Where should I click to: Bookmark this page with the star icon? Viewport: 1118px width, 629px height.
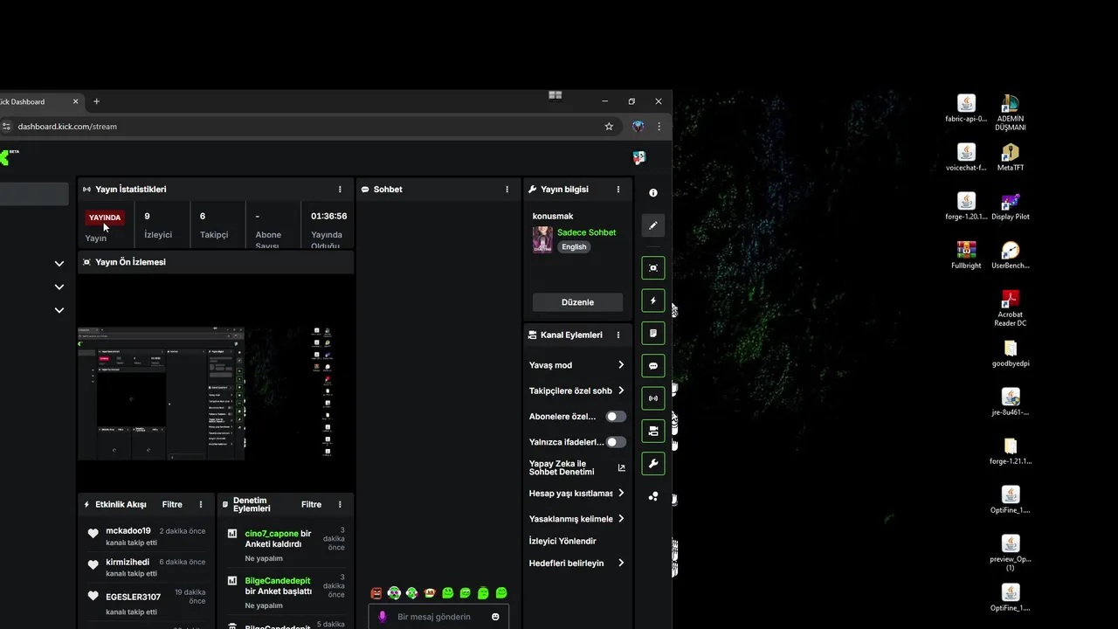click(x=609, y=127)
